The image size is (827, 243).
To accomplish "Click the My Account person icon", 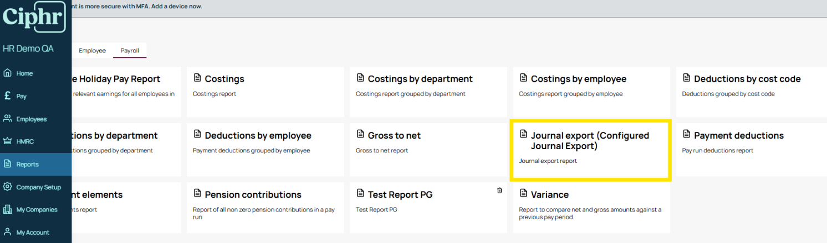I will (7, 232).
